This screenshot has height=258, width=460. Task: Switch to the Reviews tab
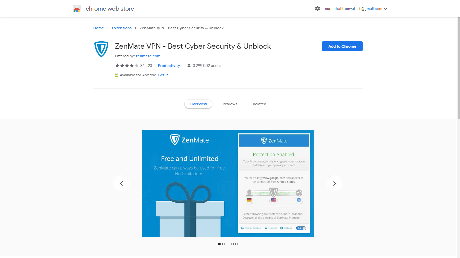pyautogui.click(x=230, y=104)
